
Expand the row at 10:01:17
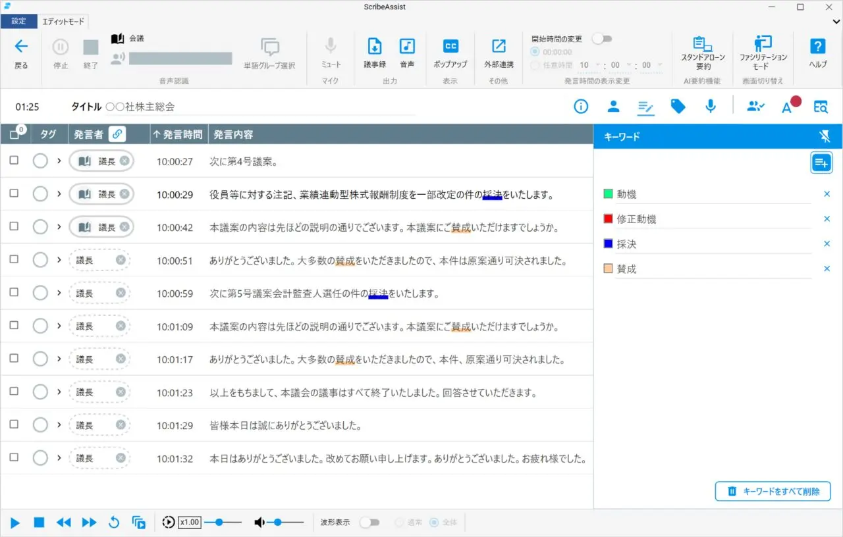pos(59,359)
